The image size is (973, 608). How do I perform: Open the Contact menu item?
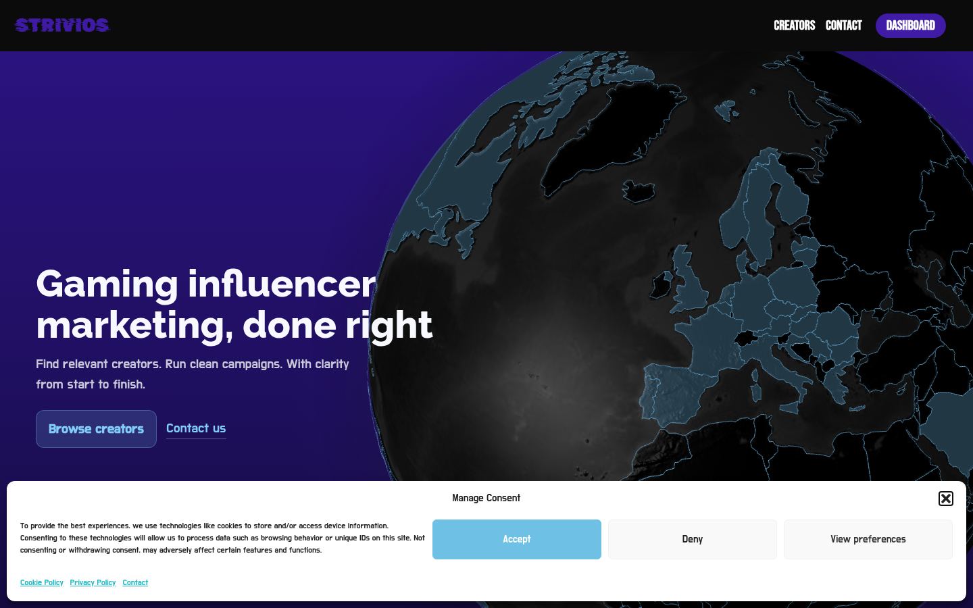843,26
